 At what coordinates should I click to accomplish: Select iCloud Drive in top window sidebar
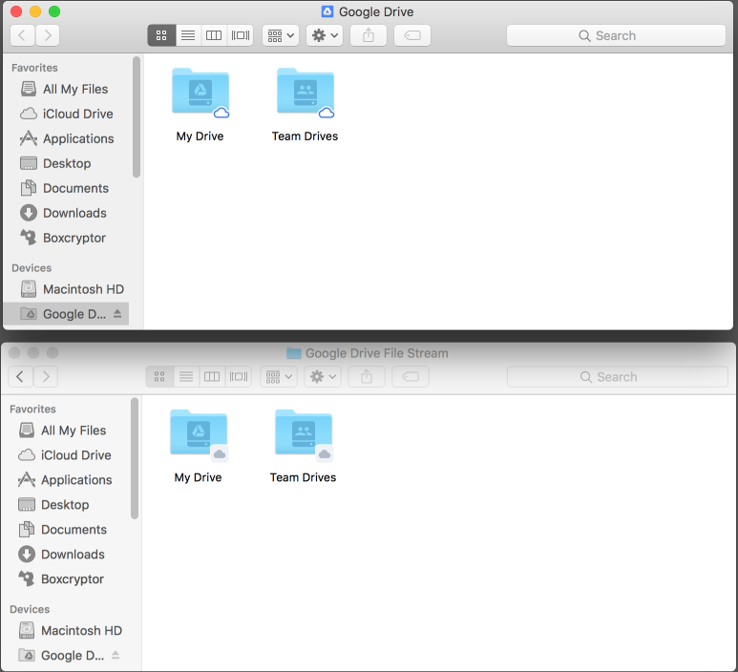click(x=66, y=114)
